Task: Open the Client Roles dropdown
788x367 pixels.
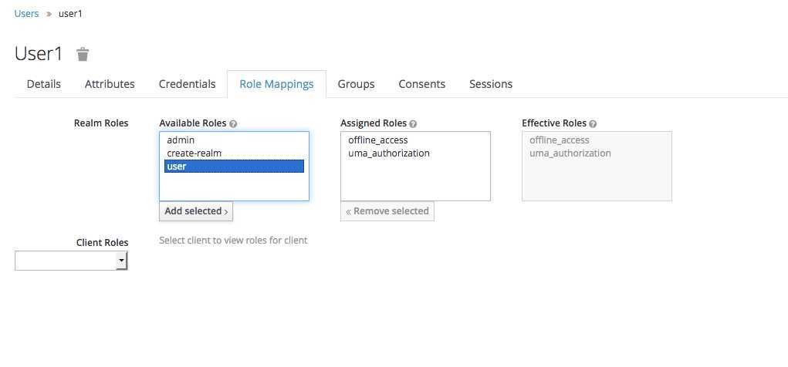Action: [71, 262]
